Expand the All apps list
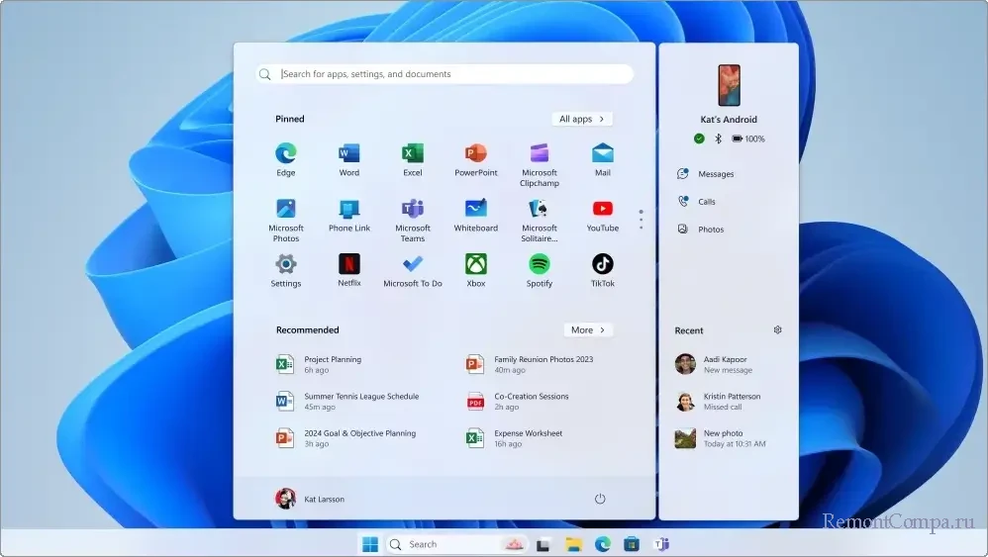 tap(582, 119)
